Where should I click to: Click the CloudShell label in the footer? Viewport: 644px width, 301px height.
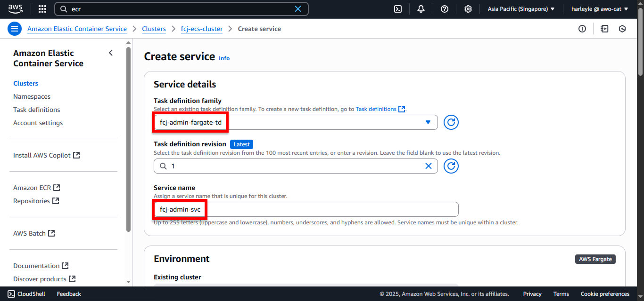click(31, 294)
